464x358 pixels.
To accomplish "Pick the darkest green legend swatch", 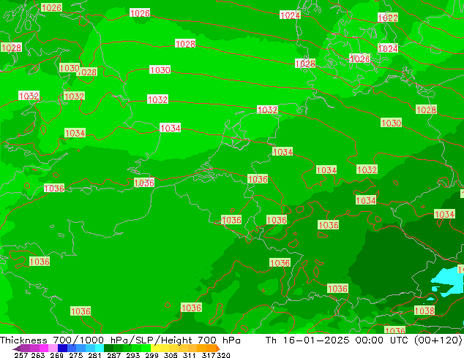I will (108, 348).
